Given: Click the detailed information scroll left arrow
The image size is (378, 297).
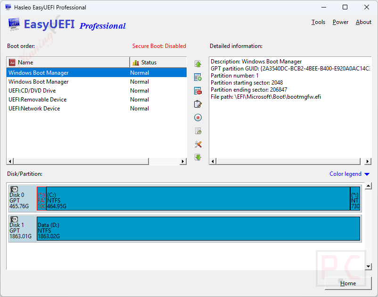Looking at the screenshot, I should (x=213, y=161).
